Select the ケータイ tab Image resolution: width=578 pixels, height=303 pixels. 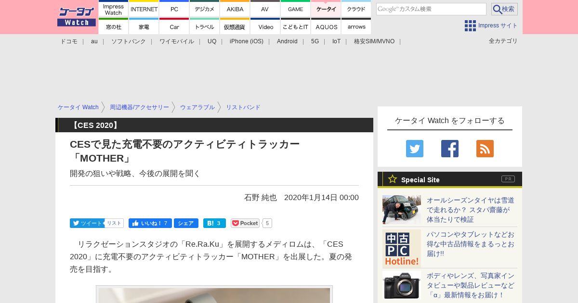point(326,9)
